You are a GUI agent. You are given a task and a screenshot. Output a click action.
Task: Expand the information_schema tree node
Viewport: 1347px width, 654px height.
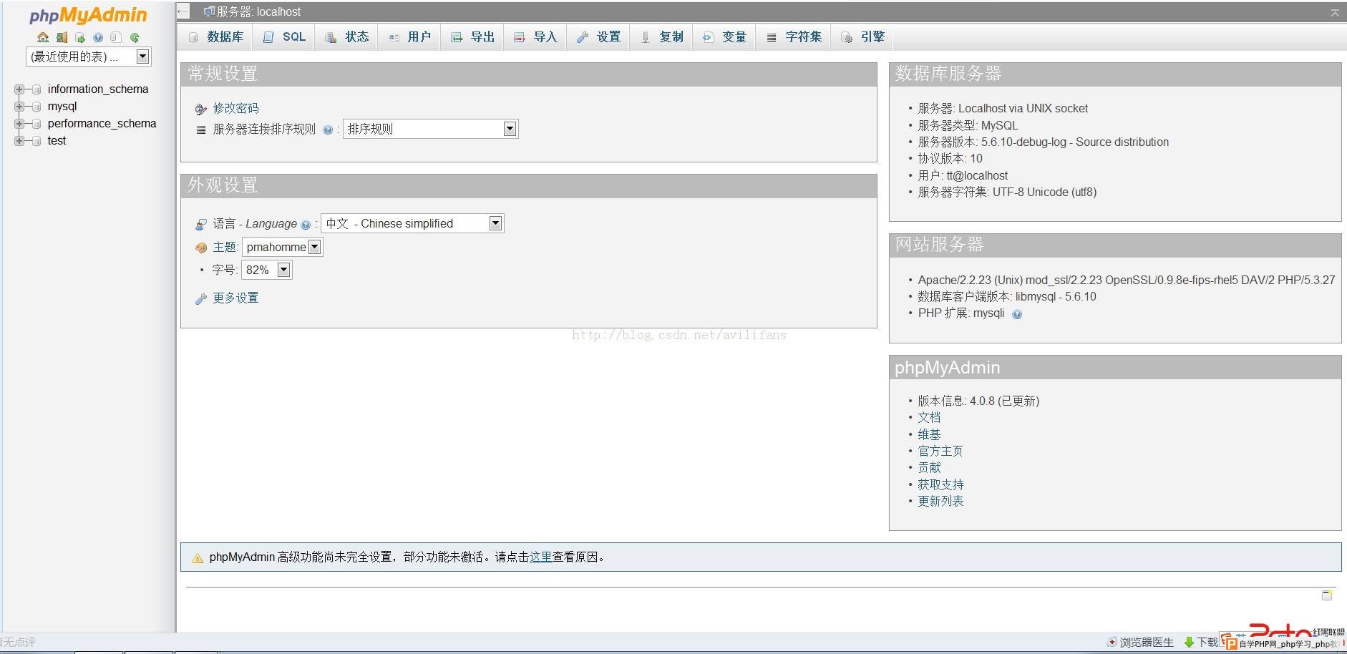coord(19,89)
